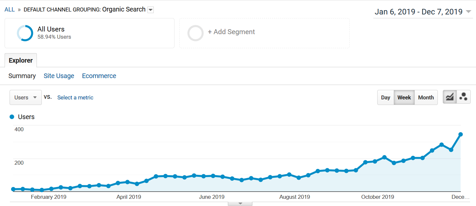Image resolution: width=476 pixels, height=206 pixels.
Task: Click the final December data point
Action: click(461, 134)
